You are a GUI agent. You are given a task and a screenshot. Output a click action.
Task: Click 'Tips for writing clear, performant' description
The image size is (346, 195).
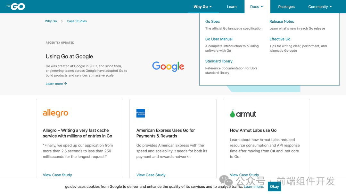[x=298, y=48]
